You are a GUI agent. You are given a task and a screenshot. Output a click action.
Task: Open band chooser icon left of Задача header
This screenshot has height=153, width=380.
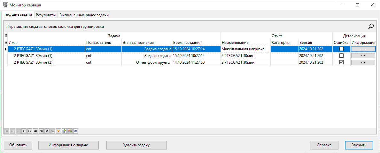coord(6,36)
